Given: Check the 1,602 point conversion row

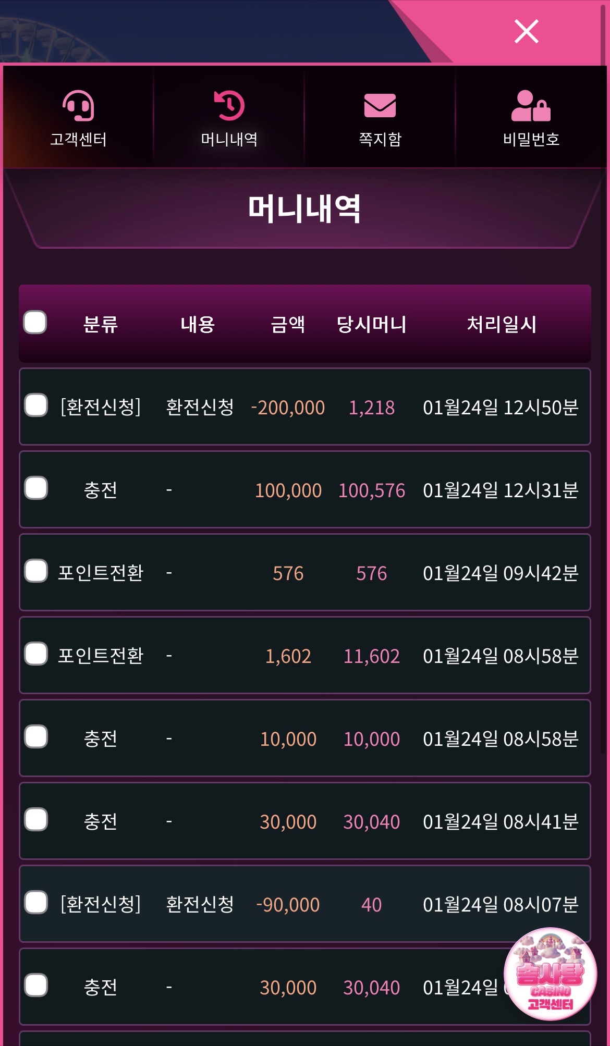Looking at the screenshot, I should [36, 654].
